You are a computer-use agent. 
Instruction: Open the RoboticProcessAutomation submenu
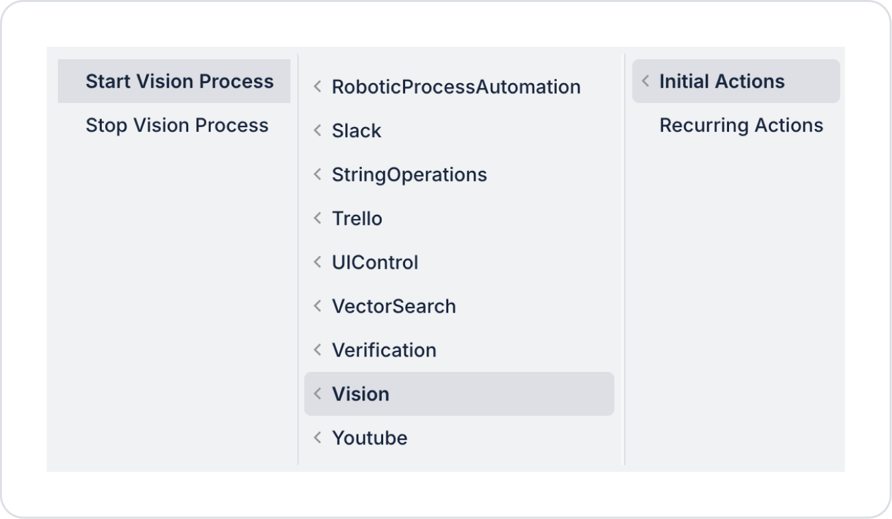tap(456, 86)
